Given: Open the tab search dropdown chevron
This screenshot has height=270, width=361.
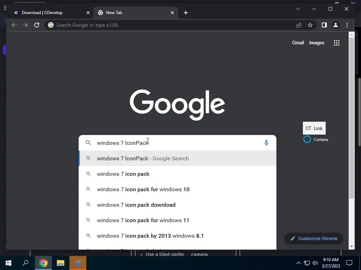Looking at the screenshot, I should 298,9.
